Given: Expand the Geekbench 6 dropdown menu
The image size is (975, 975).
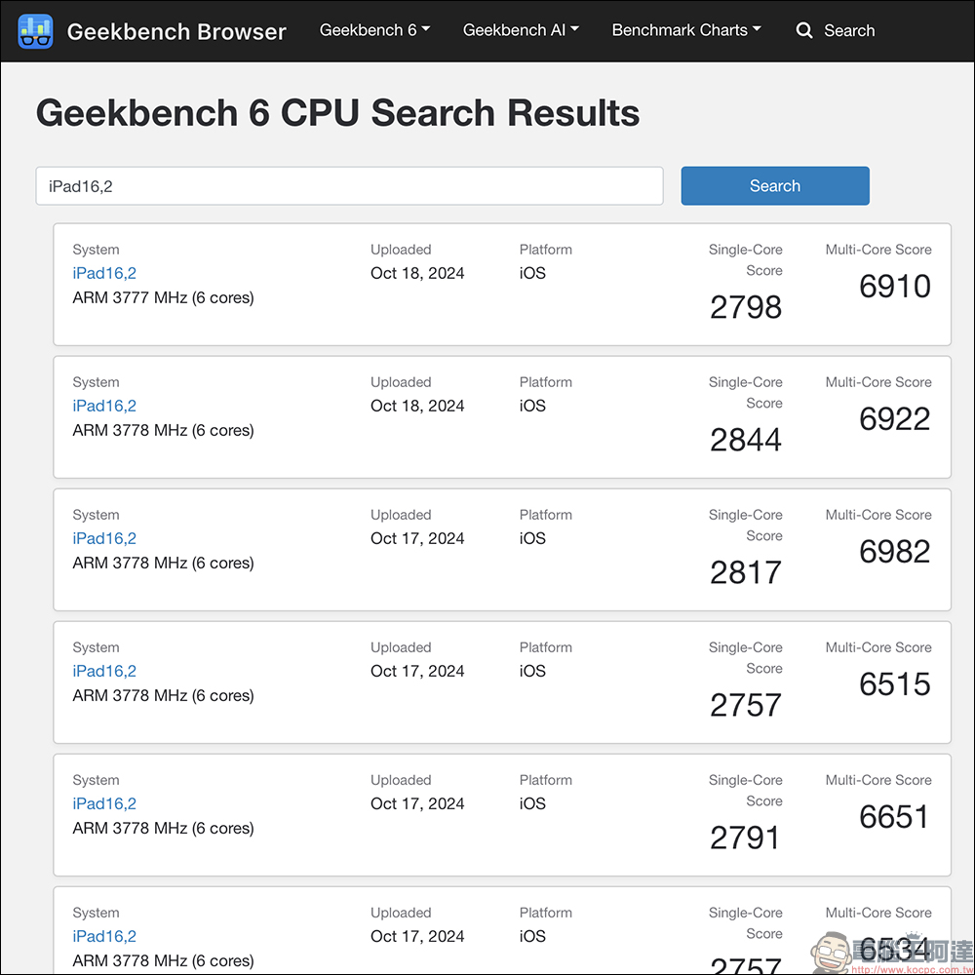Looking at the screenshot, I should [374, 30].
